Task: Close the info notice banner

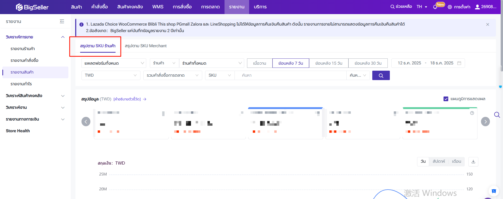Action: pyautogui.click(x=488, y=25)
